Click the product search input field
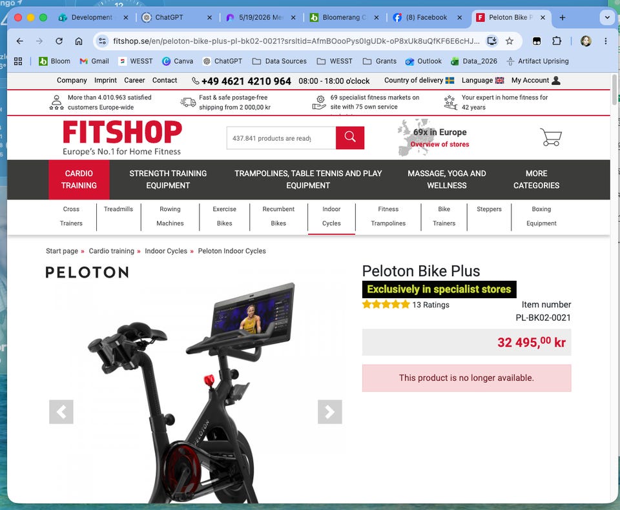The height and width of the screenshot is (510, 620). pos(281,138)
